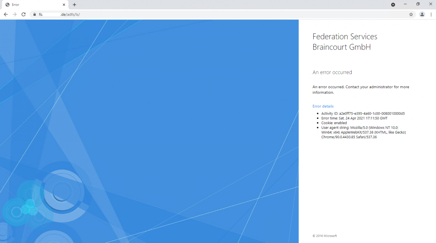Open a new browser tab with the plus

(74, 5)
